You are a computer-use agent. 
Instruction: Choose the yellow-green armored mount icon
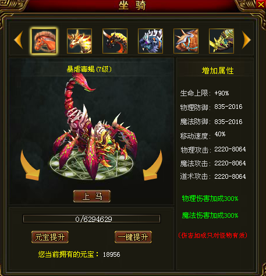pos(221,41)
